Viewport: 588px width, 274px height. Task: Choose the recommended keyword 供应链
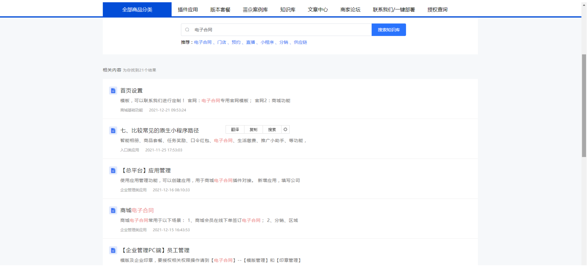(x=300, y=42)
